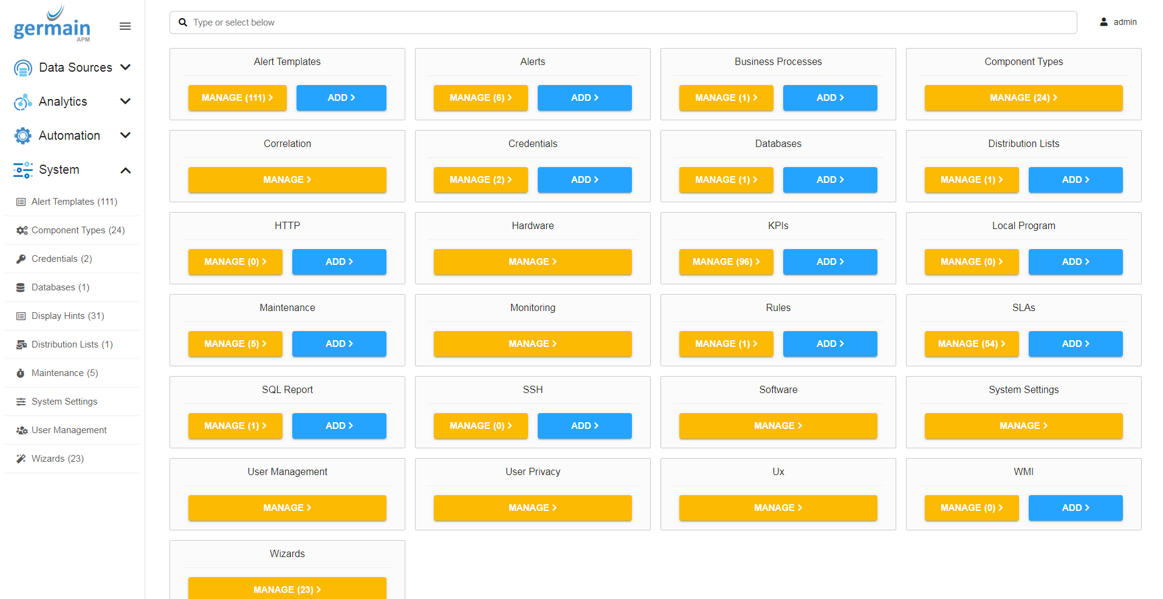Click the search magnifier icon
Image resolution: width=1163 pixels, height=599 pixels.
pos(183,22)
